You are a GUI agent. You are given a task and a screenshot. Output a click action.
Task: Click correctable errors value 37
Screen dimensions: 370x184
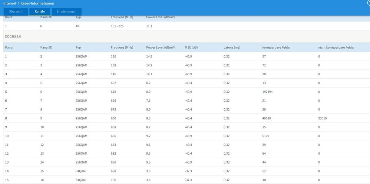[264, 56]
